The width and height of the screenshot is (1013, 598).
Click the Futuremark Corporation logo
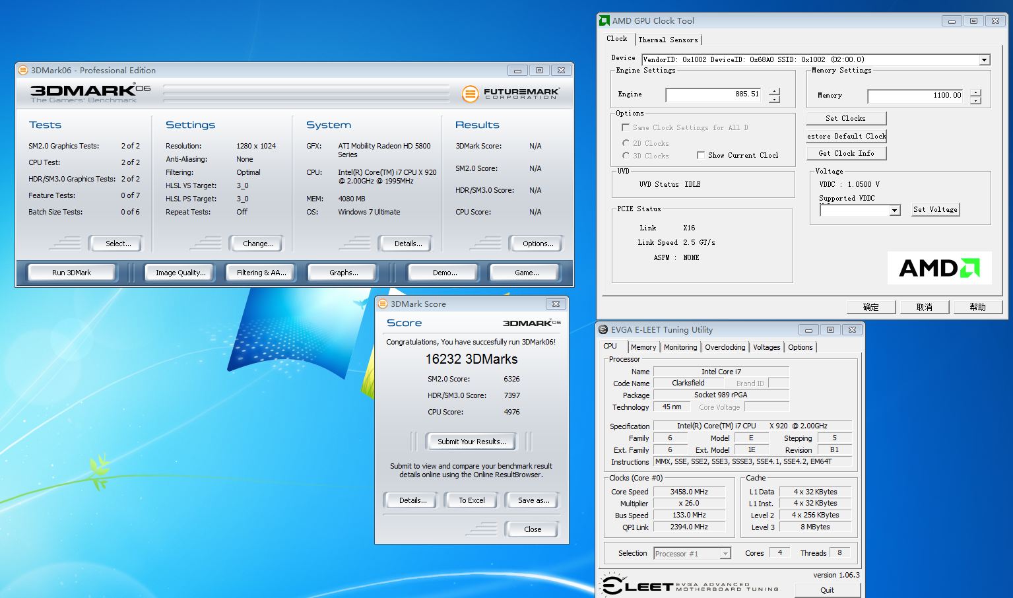[510, 94]
